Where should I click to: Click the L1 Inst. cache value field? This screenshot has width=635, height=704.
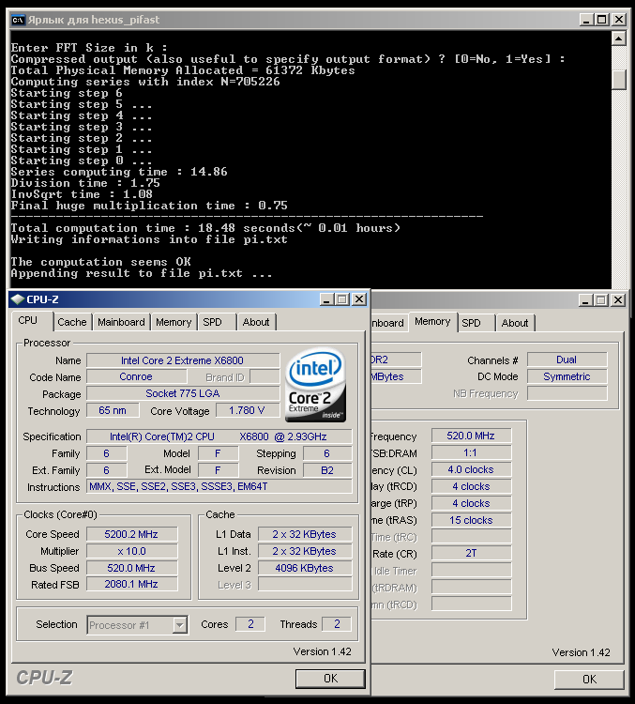pos(305,551)
